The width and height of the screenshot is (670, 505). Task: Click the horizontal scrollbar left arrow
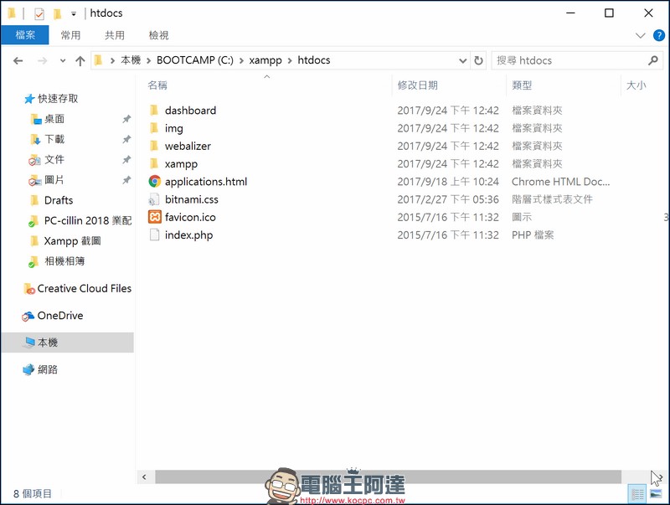pos(144,477)
